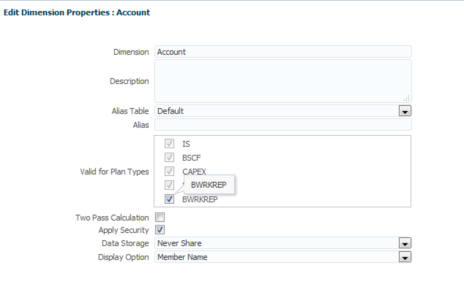Click the Valid for Plan Types label
This screenshot has height=295, width=464.
[114, 172]
